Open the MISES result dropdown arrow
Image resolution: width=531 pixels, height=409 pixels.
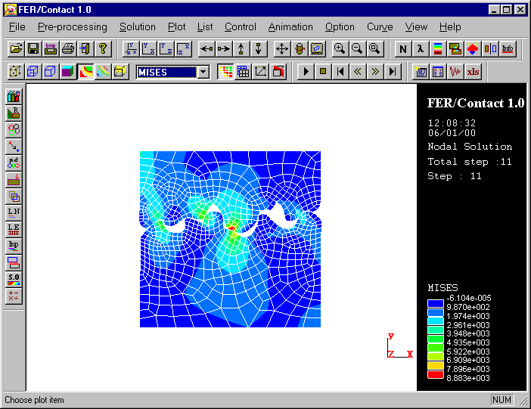203,73
